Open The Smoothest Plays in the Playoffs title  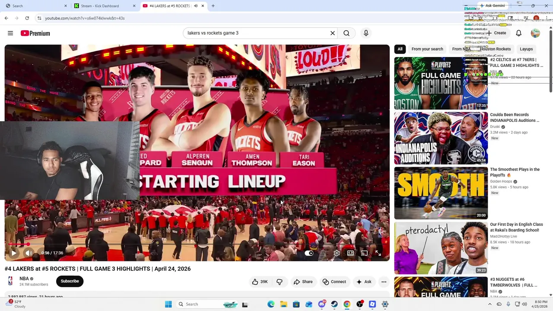tap(515, 172)
